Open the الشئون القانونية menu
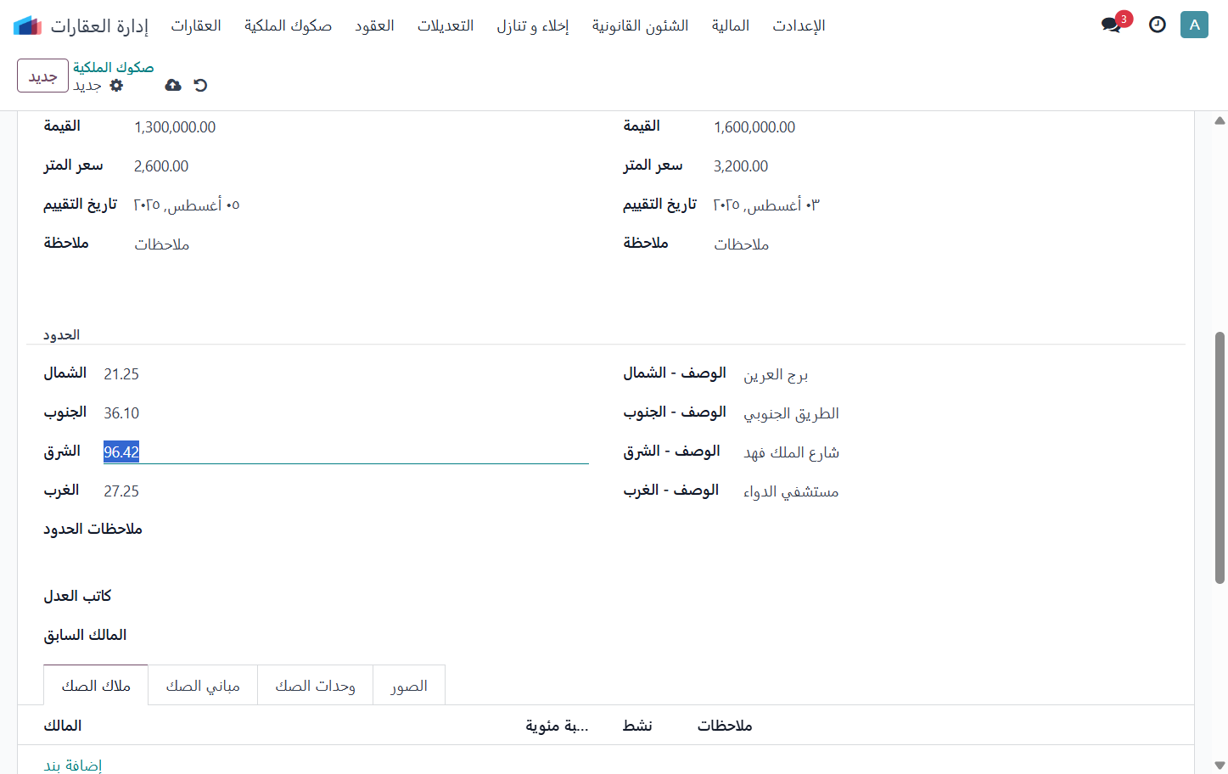 coord(640,25)
